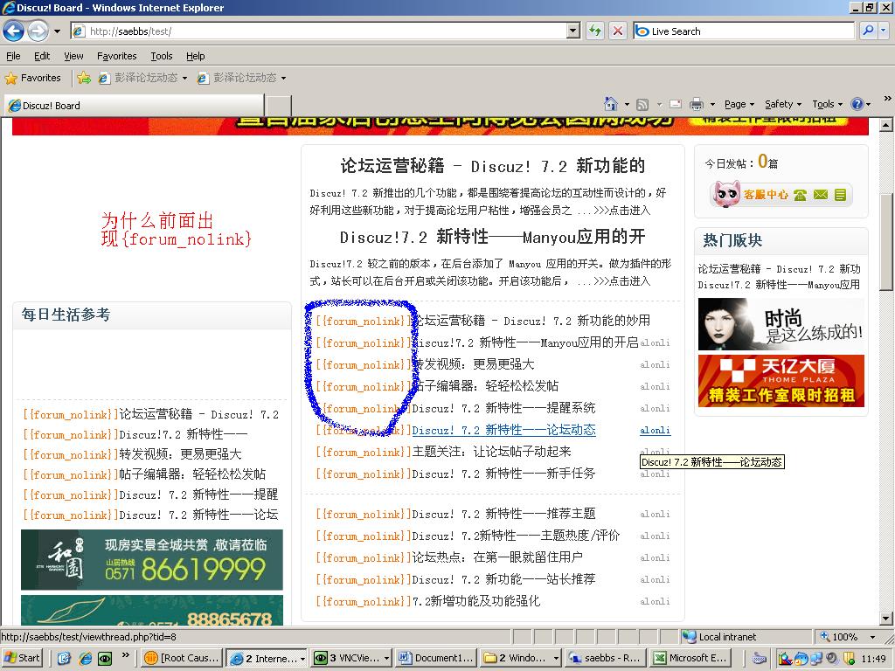Screen dimensions: 895x671
Task: Click the 天亿大厦 ad banner
Action: tap(781, 381)
